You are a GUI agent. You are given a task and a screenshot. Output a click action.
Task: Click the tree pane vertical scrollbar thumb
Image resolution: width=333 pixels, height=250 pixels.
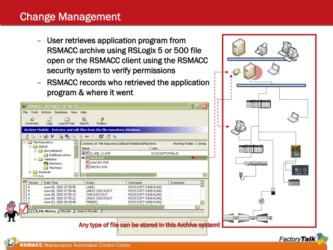click(76, 151)
